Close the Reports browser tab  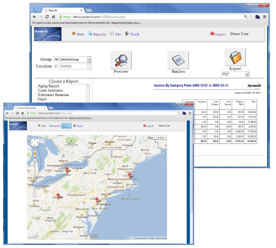tap(81, 10)
